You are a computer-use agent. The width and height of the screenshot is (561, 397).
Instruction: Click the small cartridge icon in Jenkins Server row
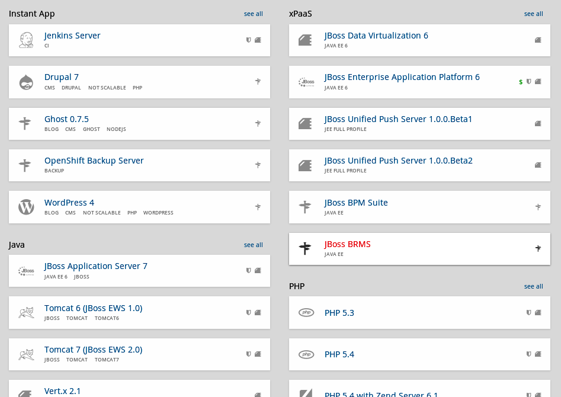258,40
